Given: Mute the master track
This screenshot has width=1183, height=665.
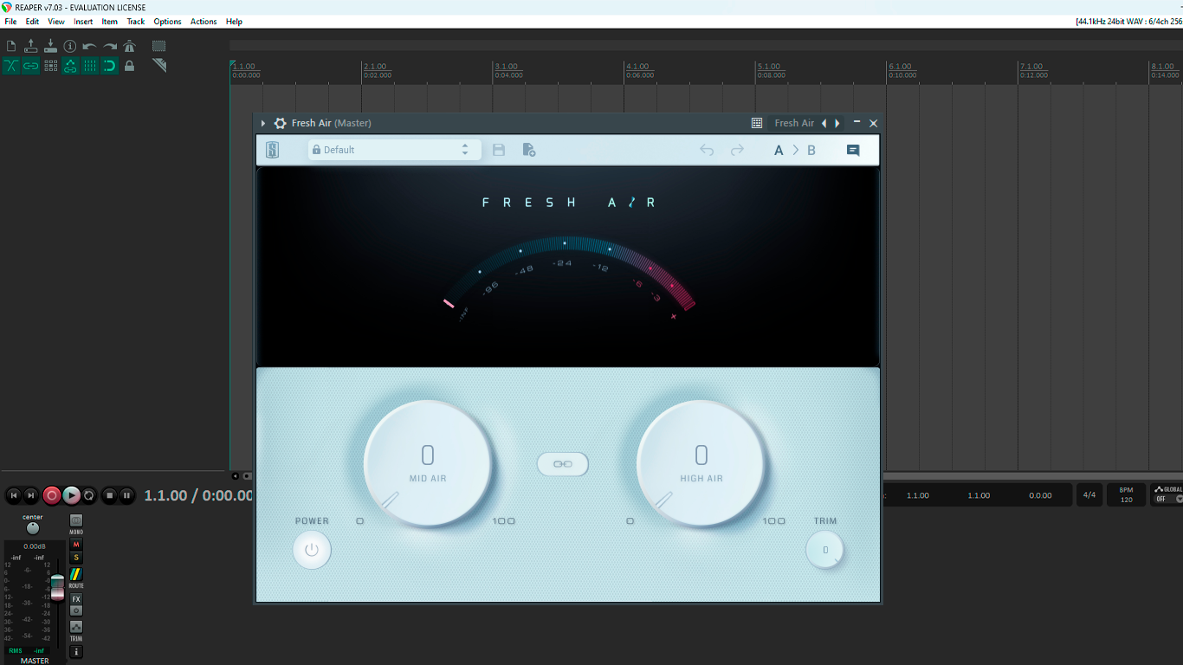Looking at the screenshot, I should coord(76,545).
